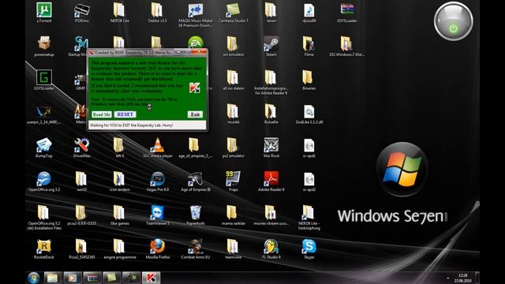
Task: Open the MAGIX Music Maker shortcut
Action: (196, 14)
